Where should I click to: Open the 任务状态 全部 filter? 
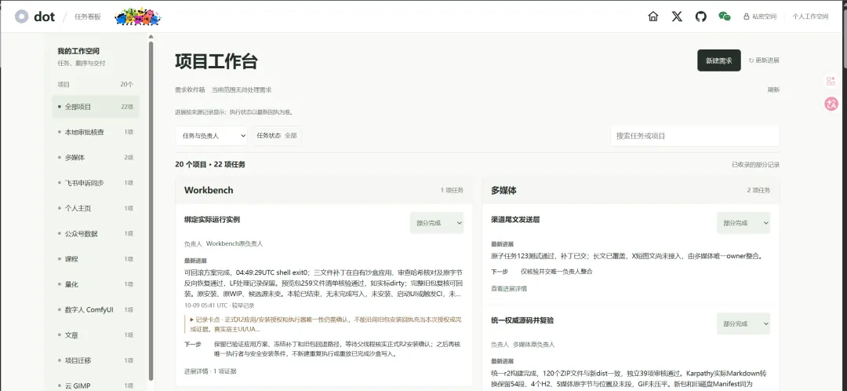pos(277,136)
